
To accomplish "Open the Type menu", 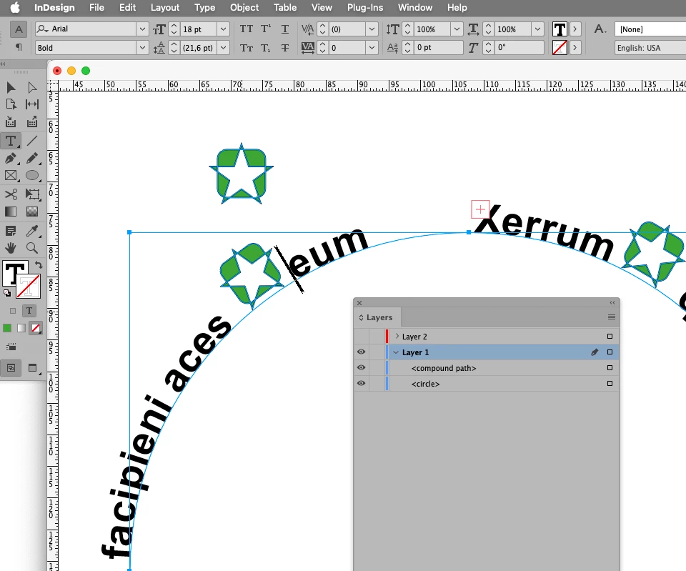I will point(205,7).
